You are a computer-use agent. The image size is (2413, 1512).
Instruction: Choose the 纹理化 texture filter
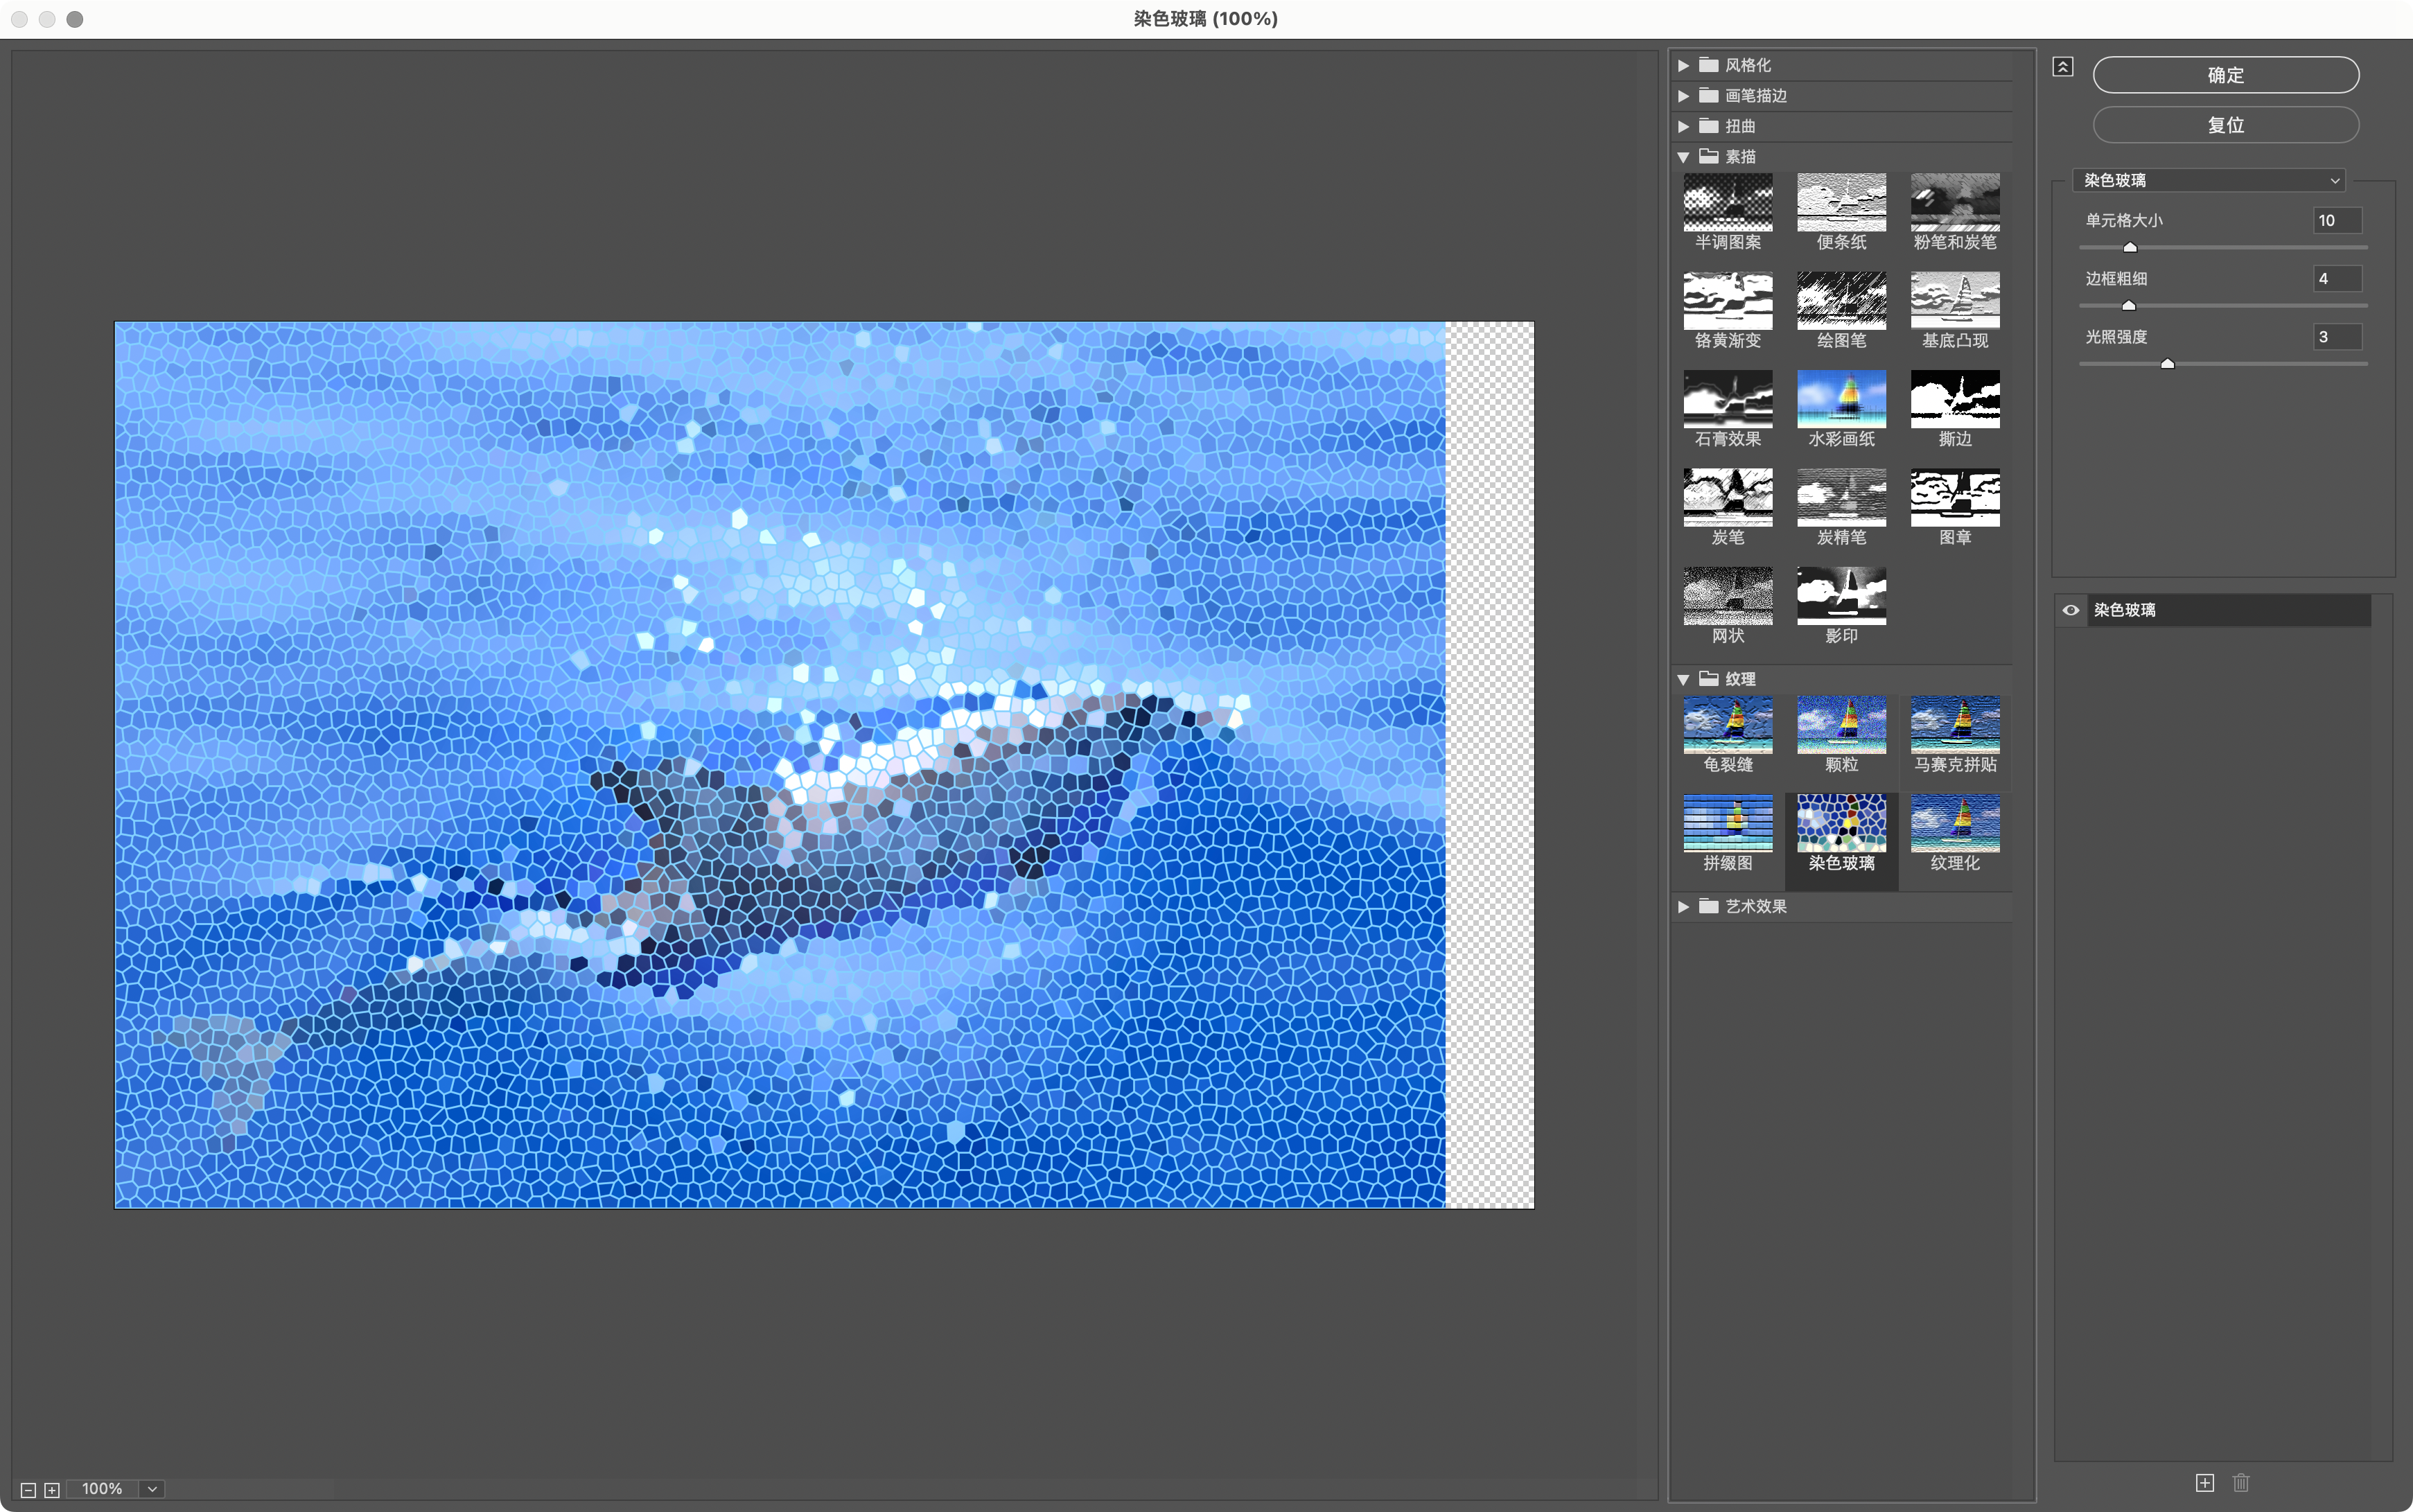click(1955, 823)
